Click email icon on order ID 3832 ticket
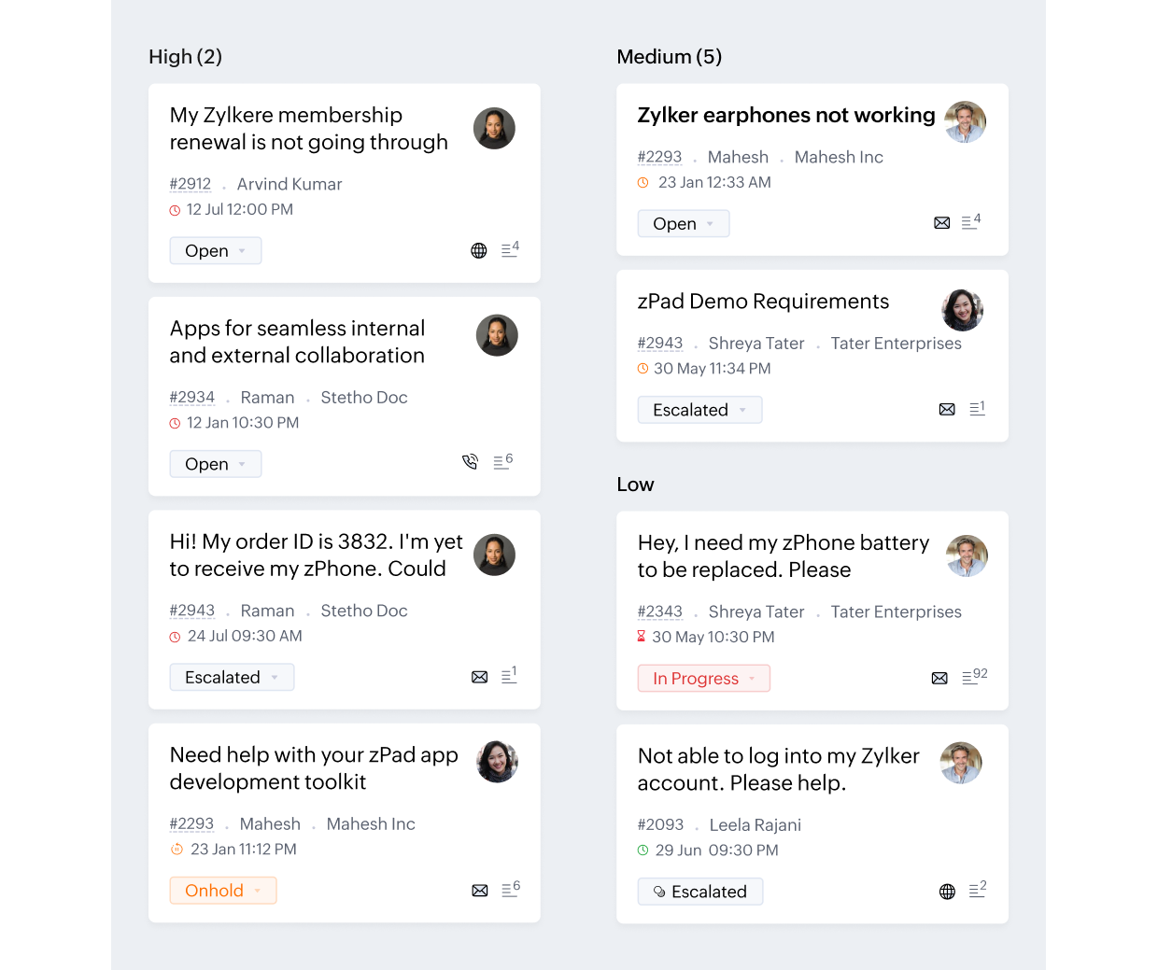Screen dimensions: 1158x970 coord(480,677)
